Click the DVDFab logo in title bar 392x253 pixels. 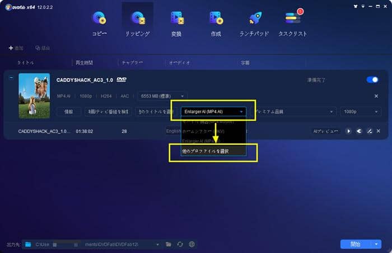point(8,7)
